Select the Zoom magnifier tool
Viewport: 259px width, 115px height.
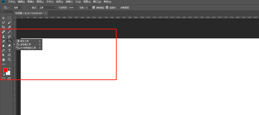9,60
